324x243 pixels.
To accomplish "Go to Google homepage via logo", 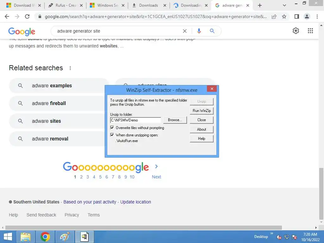I will [22, 31].
